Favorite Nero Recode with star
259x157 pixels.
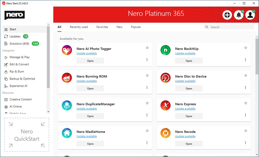[x=246, y=131]
